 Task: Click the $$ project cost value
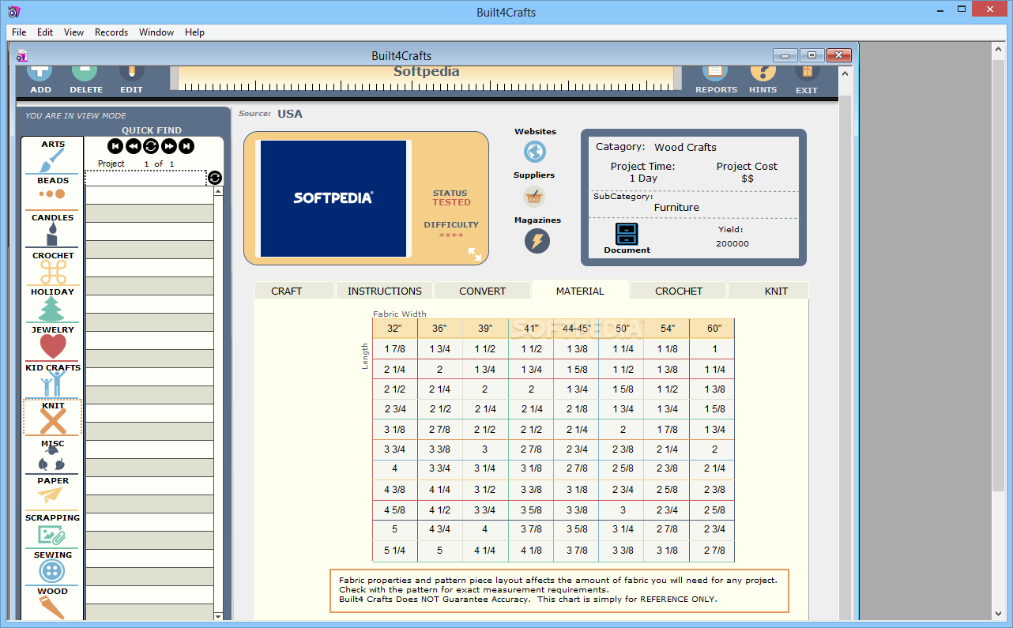point(748,179)
